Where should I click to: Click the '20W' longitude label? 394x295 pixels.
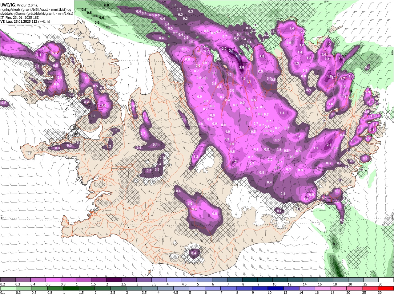point(164,2)
